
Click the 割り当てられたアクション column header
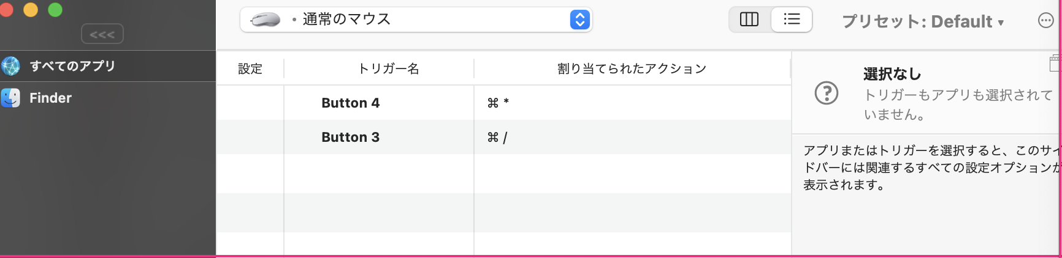click(x=632, y=68)
